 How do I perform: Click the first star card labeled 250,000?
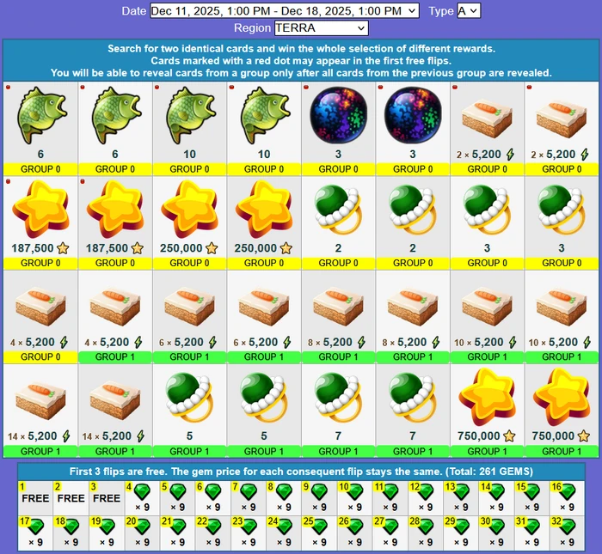point(189,222)
